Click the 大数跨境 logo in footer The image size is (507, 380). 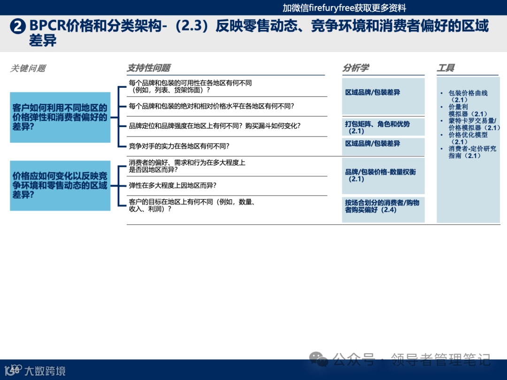35,370
